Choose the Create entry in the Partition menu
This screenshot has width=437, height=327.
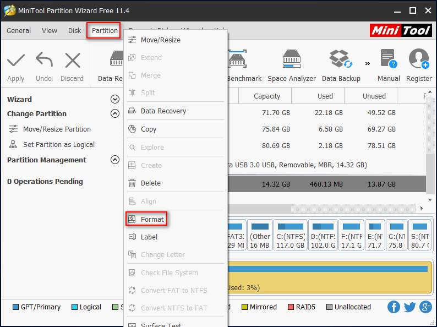coord(176,165)
